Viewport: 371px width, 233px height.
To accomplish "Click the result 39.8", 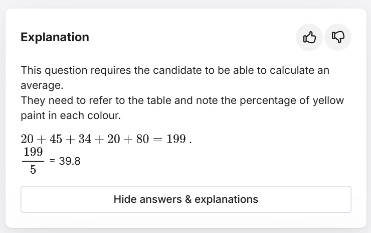I will coord(70,161).
